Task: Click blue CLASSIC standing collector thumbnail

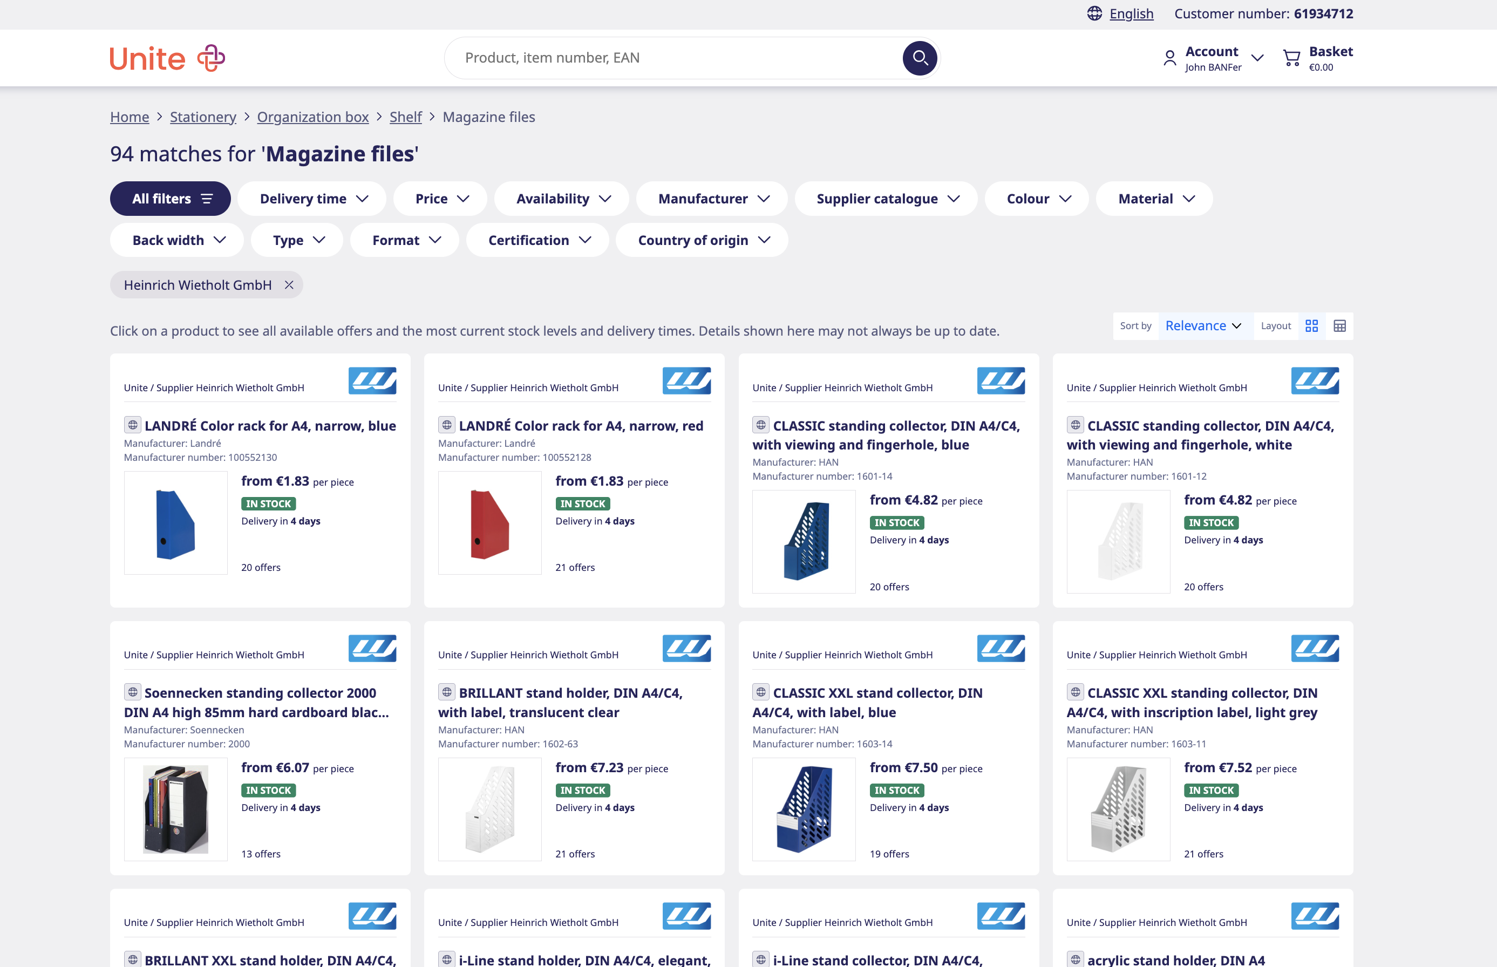Action: pyautogui.click(x=804, y=542)
